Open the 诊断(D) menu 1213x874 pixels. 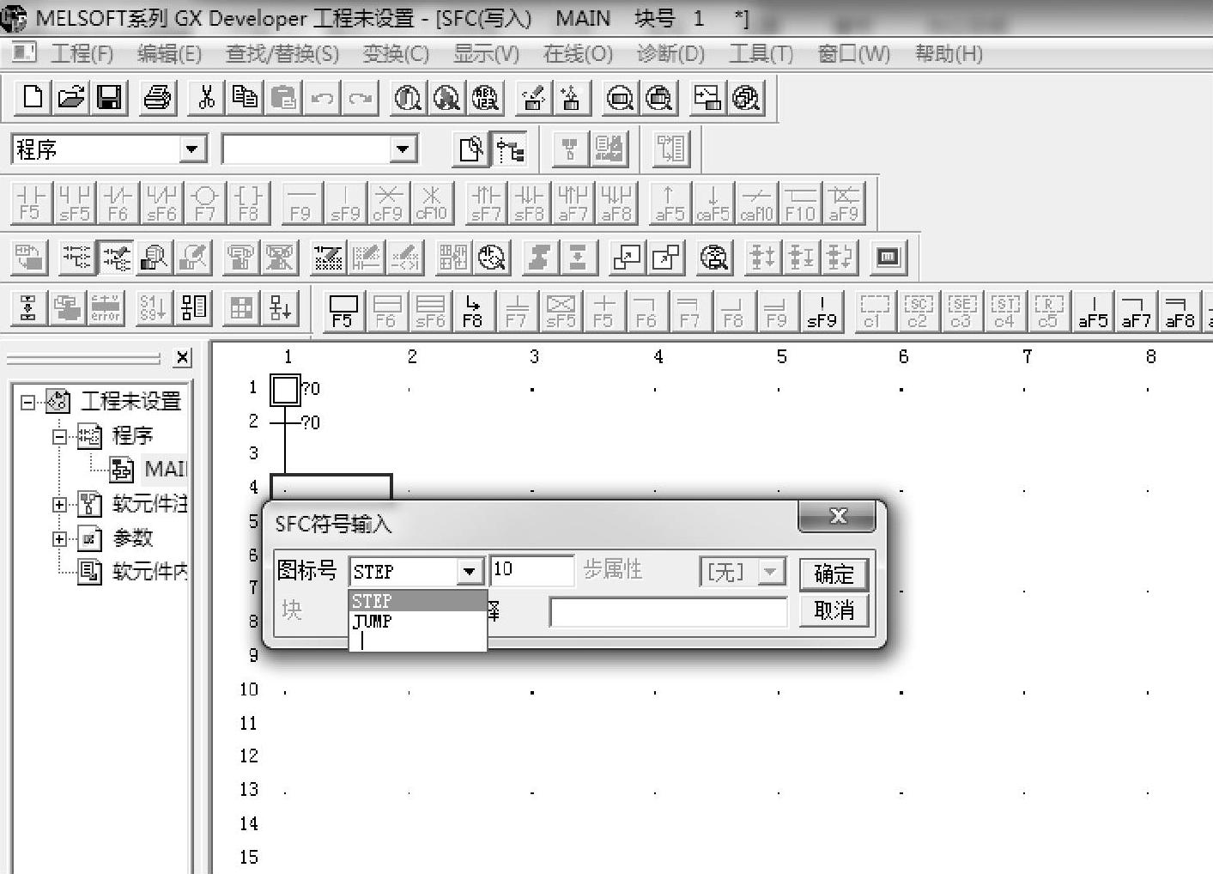[x=670, y=54]
